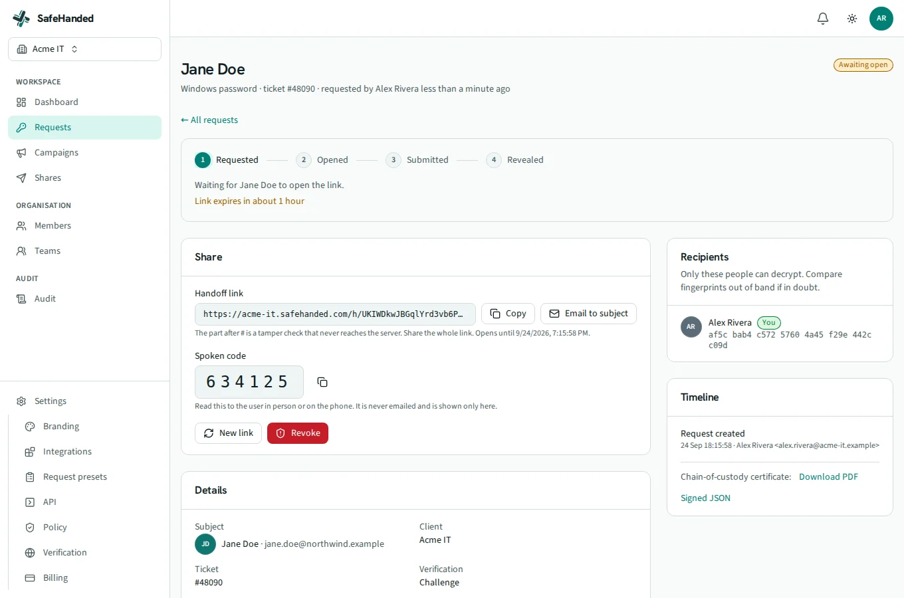Expand the Acme IT organisation switcher
Screen dimensions: 904x598
pyautogui.click(x=84, y=49)
